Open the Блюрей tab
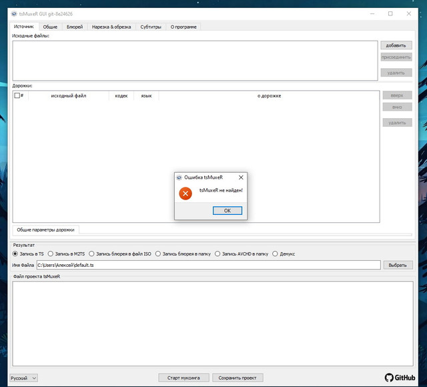 coord(75,27)
